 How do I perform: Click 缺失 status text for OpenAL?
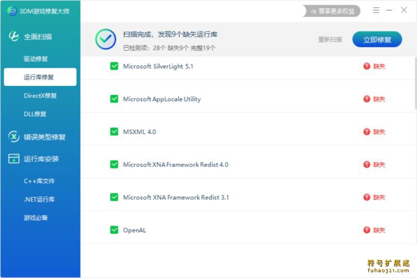point(379,230)
